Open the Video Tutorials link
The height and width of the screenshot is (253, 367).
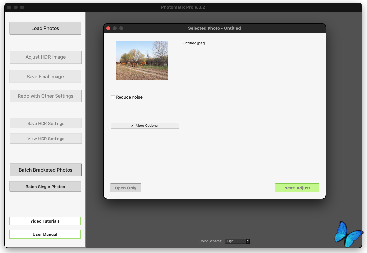(45, 221)
